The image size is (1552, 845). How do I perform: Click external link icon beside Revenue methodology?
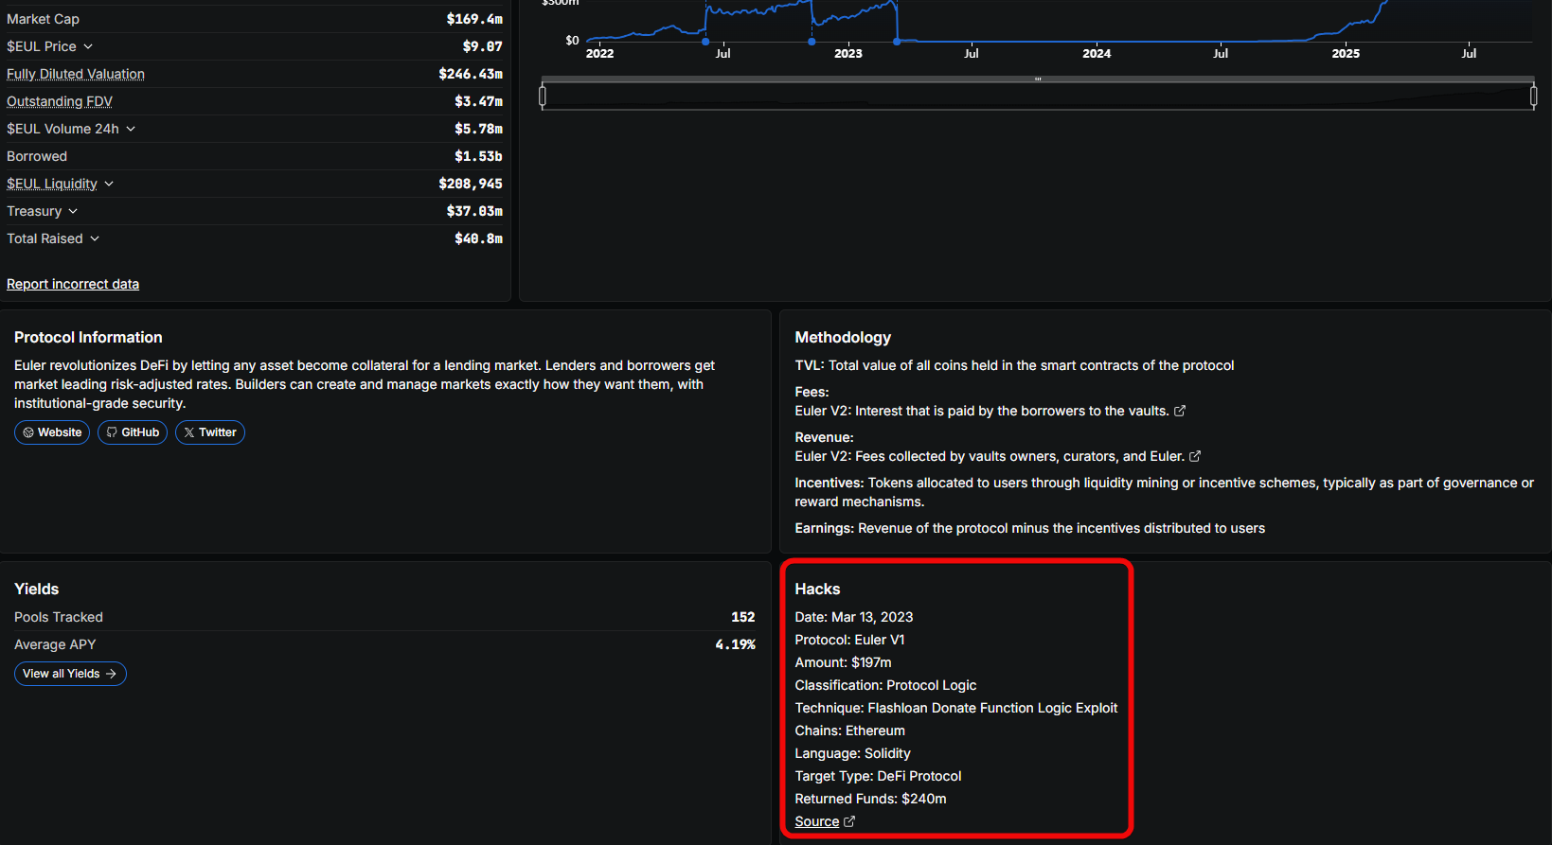tap(1195, 456)
